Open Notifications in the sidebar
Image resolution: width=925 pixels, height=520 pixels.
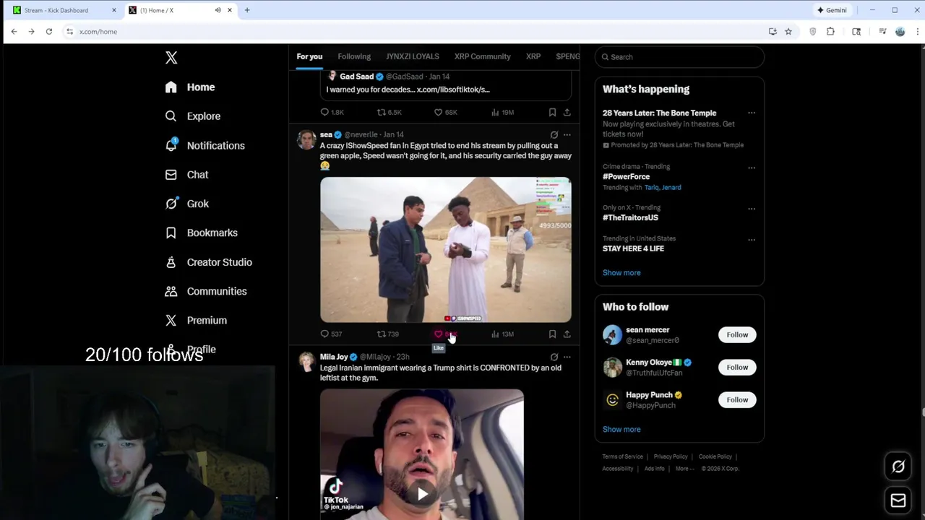[205, 146]
